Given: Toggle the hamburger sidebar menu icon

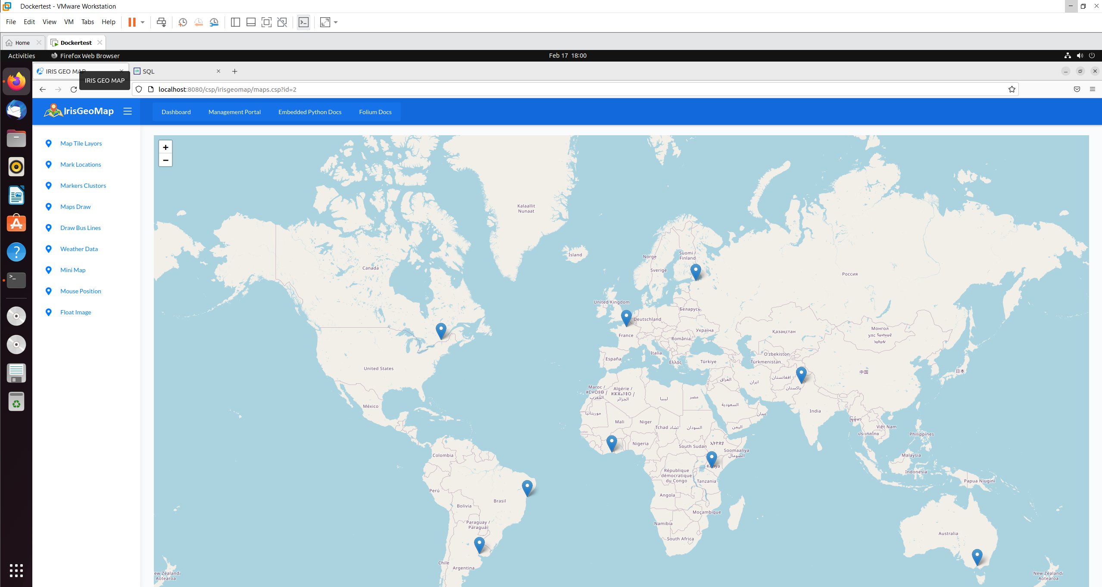Looking at the screenshot, I should point(128,111).
